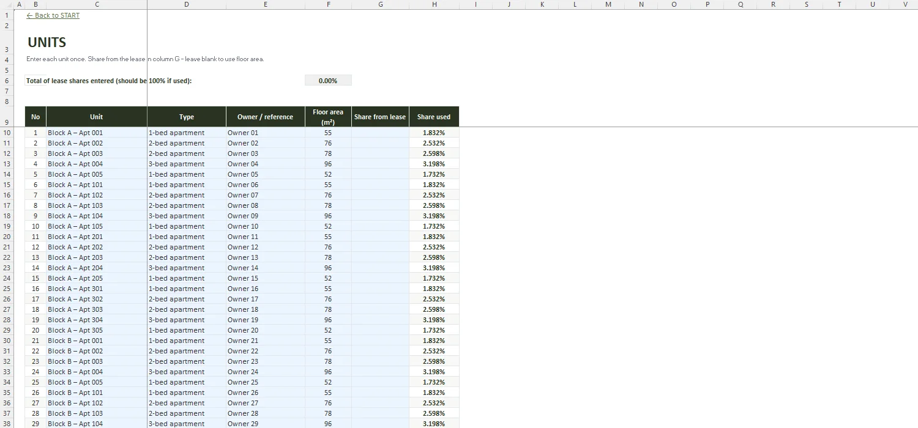The width and height of the screenshot is (918, 428).
Task: Select cell Block B – Apt 104
Action: click(97, 424)
